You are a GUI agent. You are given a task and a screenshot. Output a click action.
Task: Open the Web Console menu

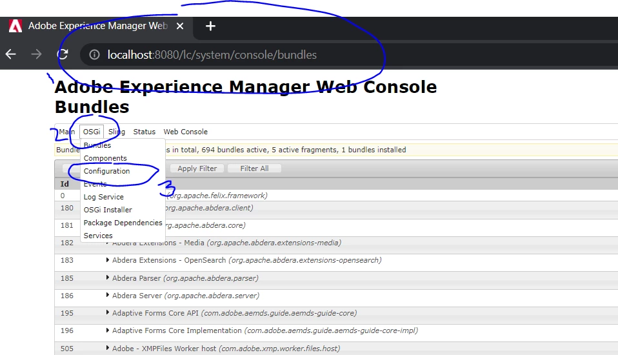click(x=186, y=132)
